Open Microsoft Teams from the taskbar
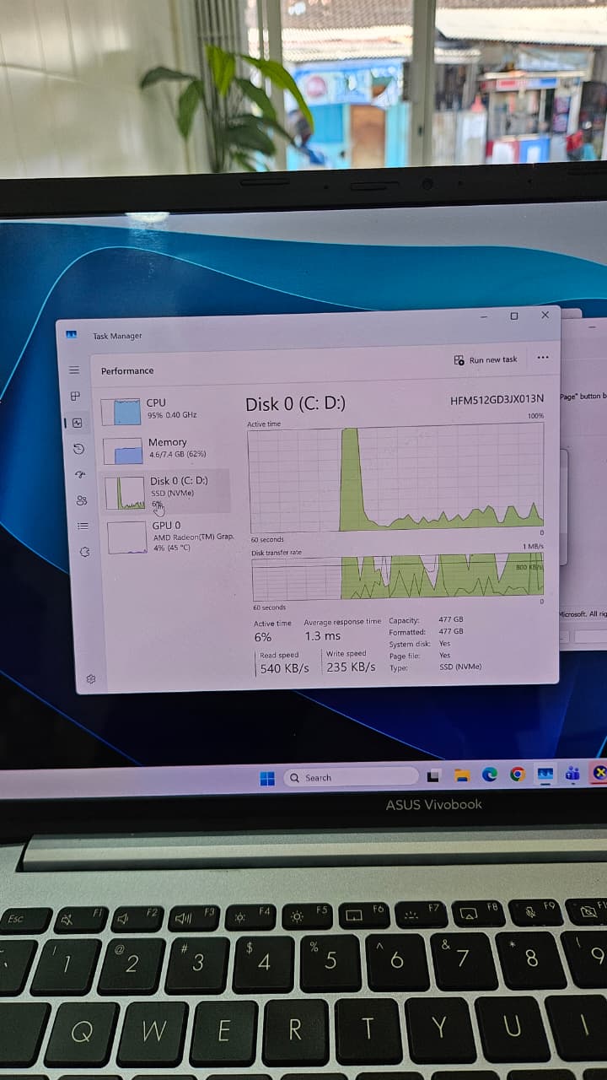The height and width of the screenshot is (1080, 607). click(x=573, y=773)
